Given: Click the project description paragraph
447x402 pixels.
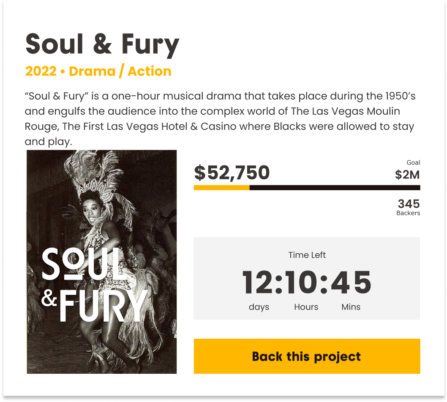Looking at the screenshot, I should pos(220,119).
